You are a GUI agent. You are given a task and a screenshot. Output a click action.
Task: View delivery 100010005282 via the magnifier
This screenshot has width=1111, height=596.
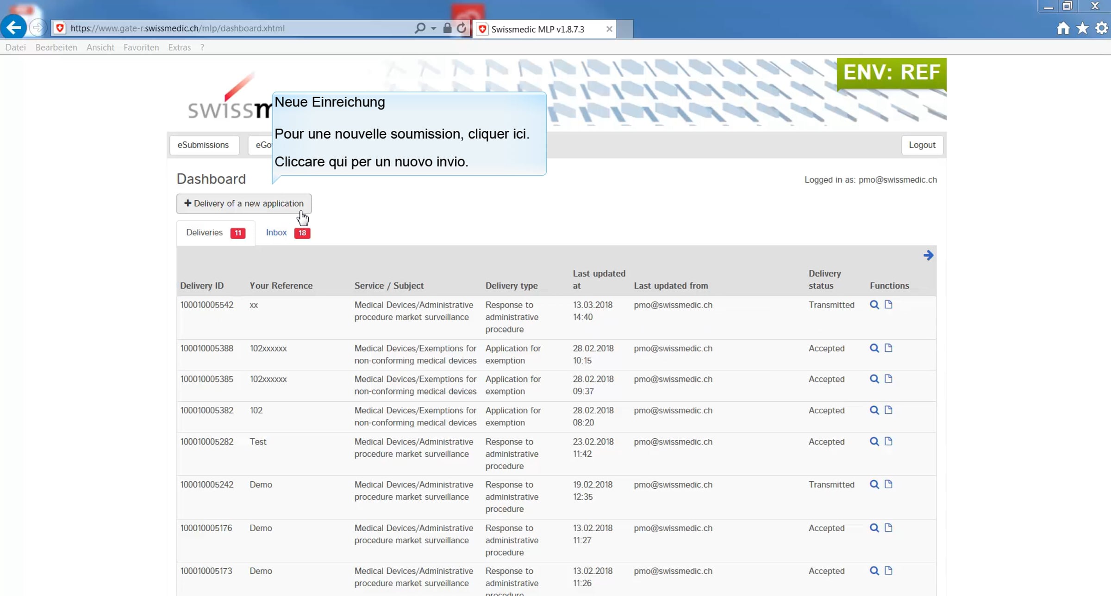tap(874, 442)
